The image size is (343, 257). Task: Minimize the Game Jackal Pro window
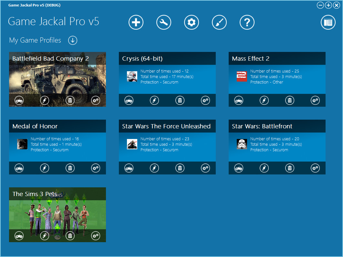coord(320,5)
